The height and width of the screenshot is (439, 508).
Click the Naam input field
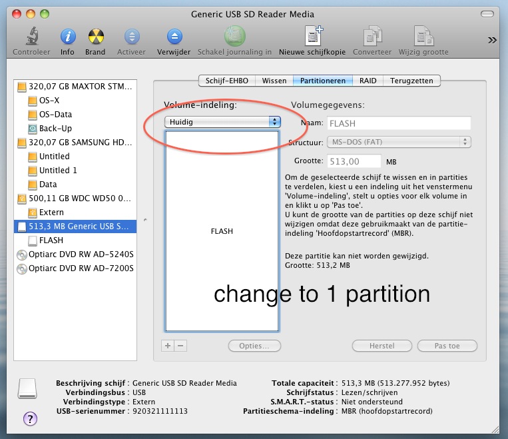399,123
